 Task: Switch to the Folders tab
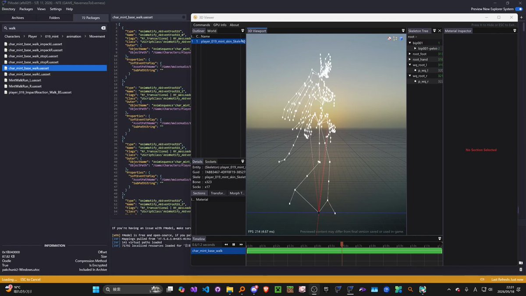point(54,18)
